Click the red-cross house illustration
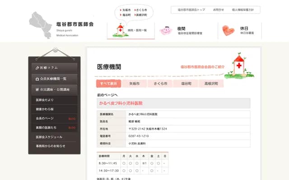This screenshot has height=180, width=289. click(238, 63)
